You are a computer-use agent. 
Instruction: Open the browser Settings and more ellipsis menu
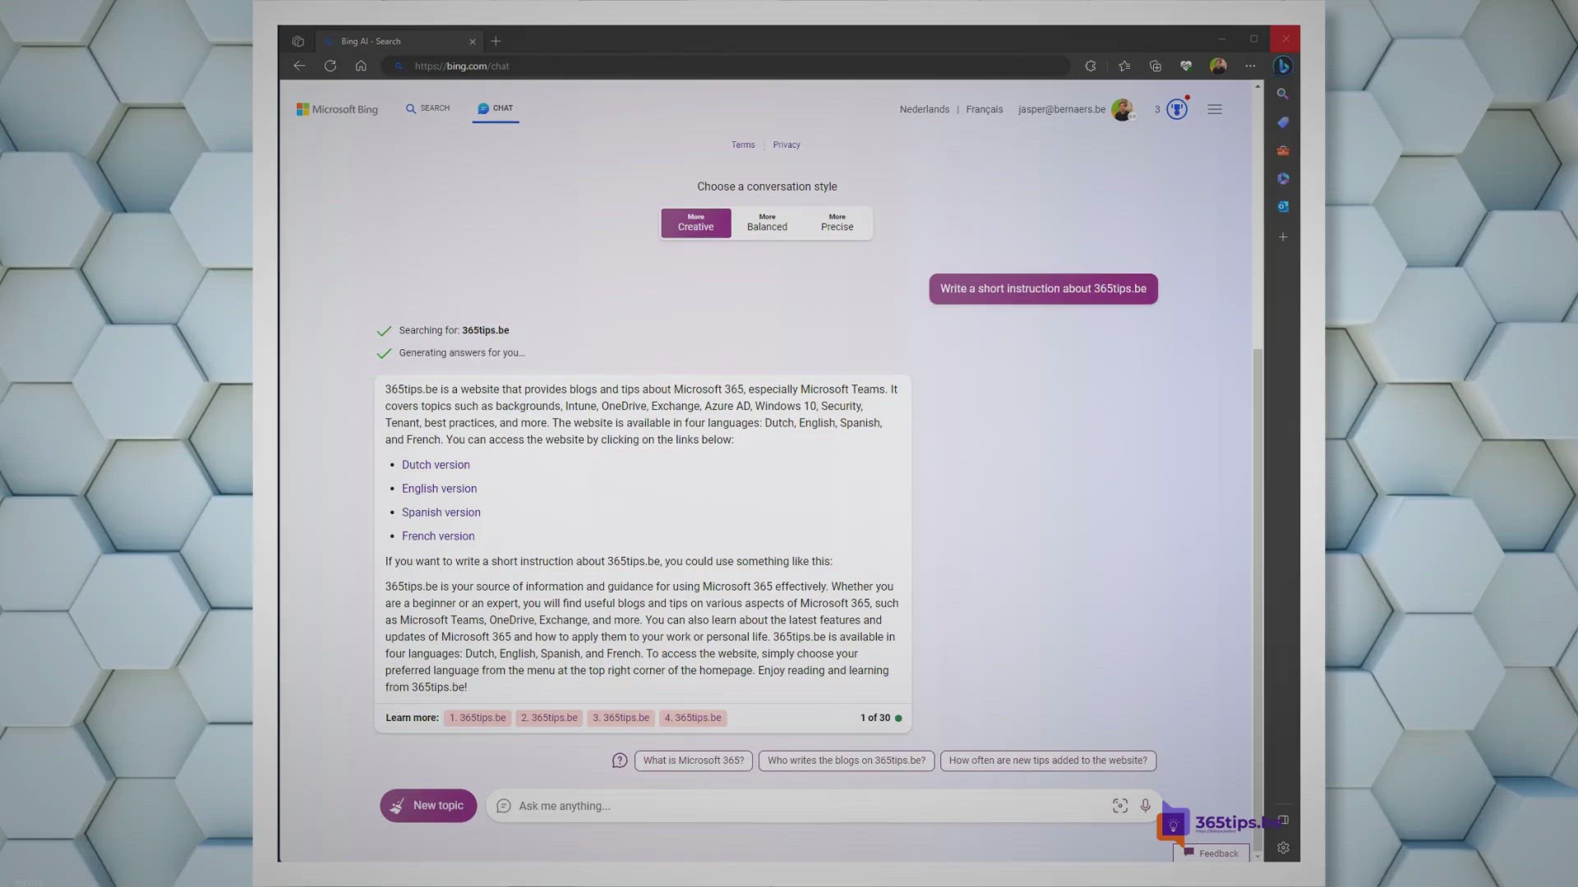[x=1250, y=66]
